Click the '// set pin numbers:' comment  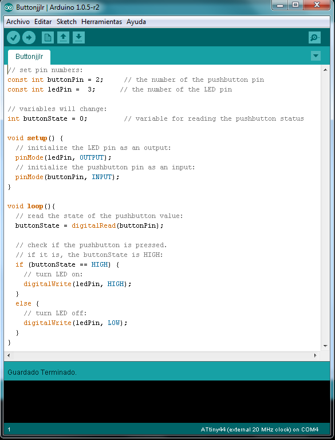[x=45, y=70]
